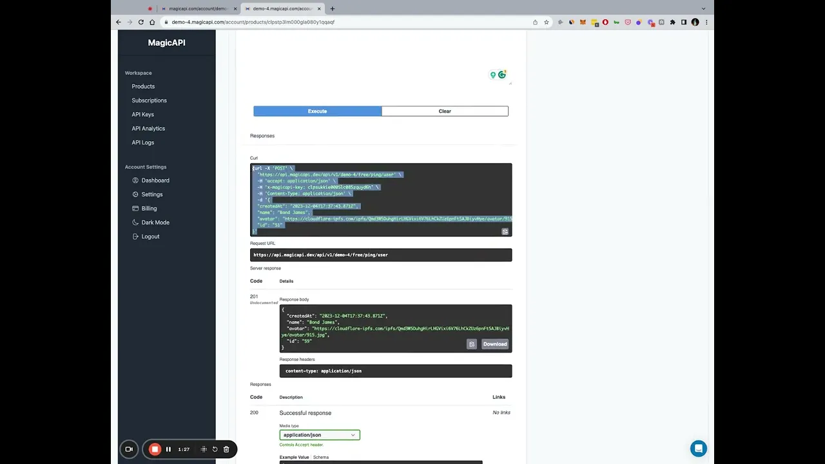Click the Billing card icon in sidebar
825x464 pixels.
click(x=135, y=209)
